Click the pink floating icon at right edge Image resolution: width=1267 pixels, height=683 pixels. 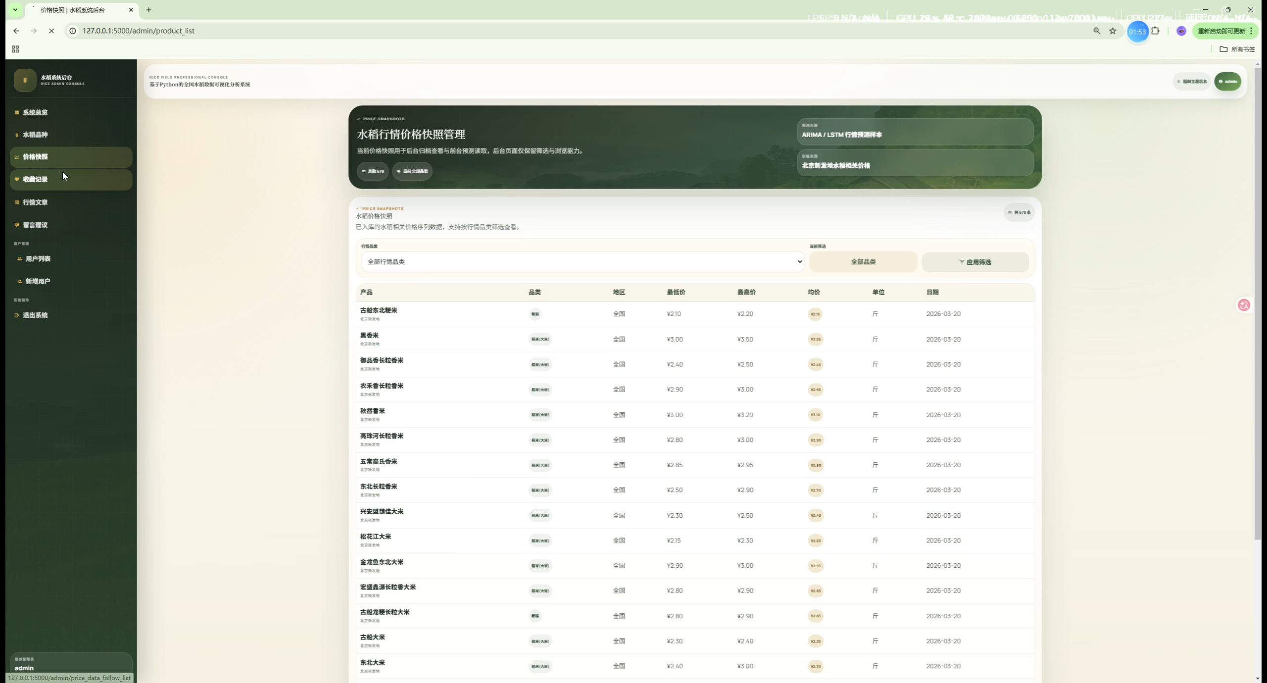coord(1244,305)
